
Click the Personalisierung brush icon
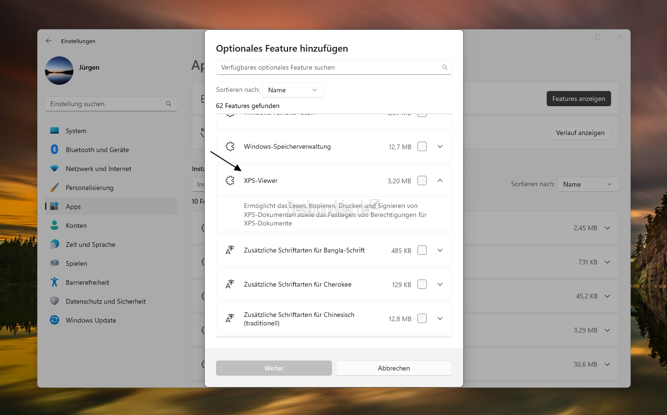(x=54, y=188)
